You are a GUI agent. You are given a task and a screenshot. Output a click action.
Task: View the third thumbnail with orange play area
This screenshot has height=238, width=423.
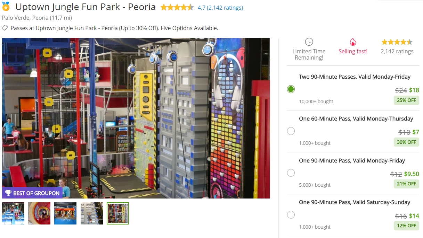pos(65,213)
